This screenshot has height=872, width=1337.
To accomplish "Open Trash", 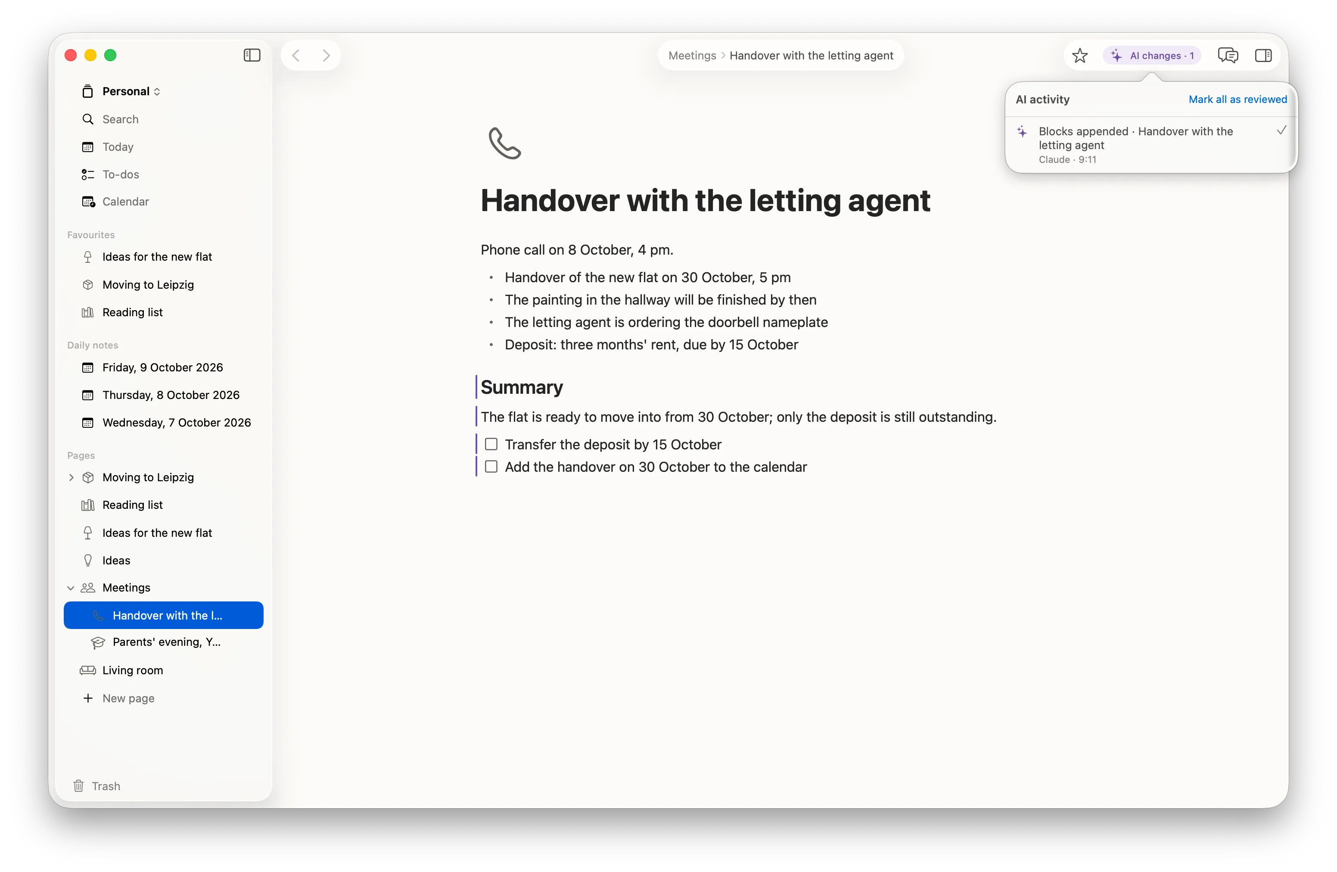I will [96, 785].
